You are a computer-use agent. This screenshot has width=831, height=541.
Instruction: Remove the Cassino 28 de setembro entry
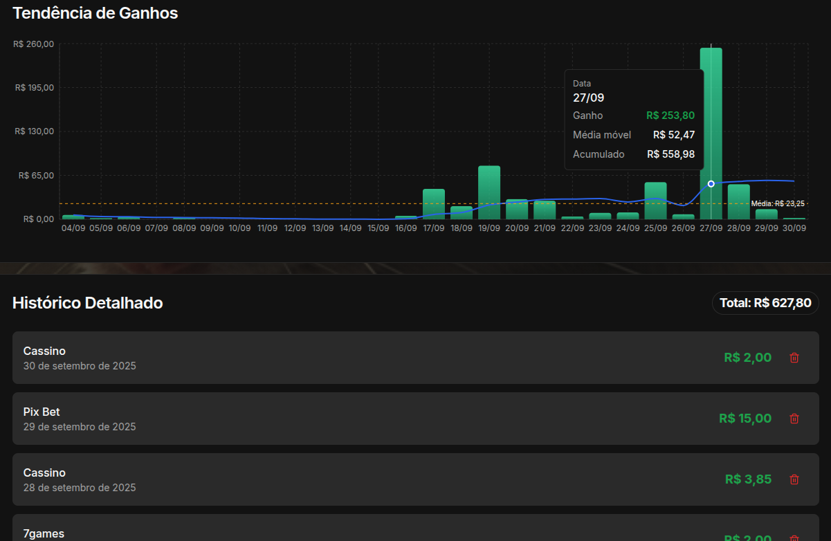coord(794,479)
